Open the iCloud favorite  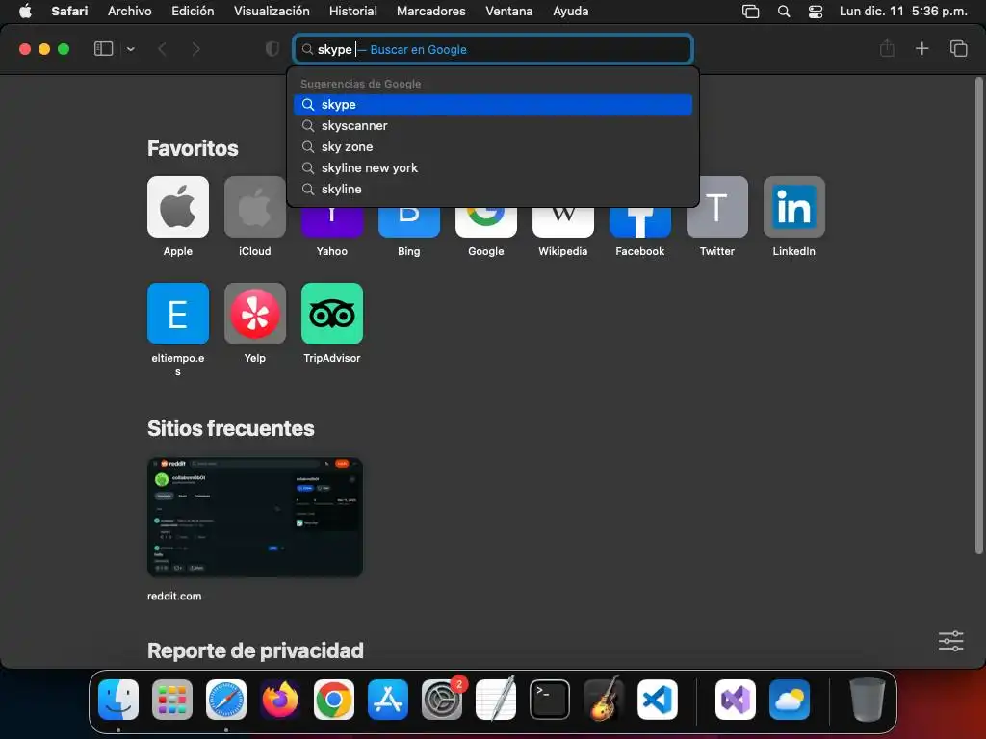254,207
